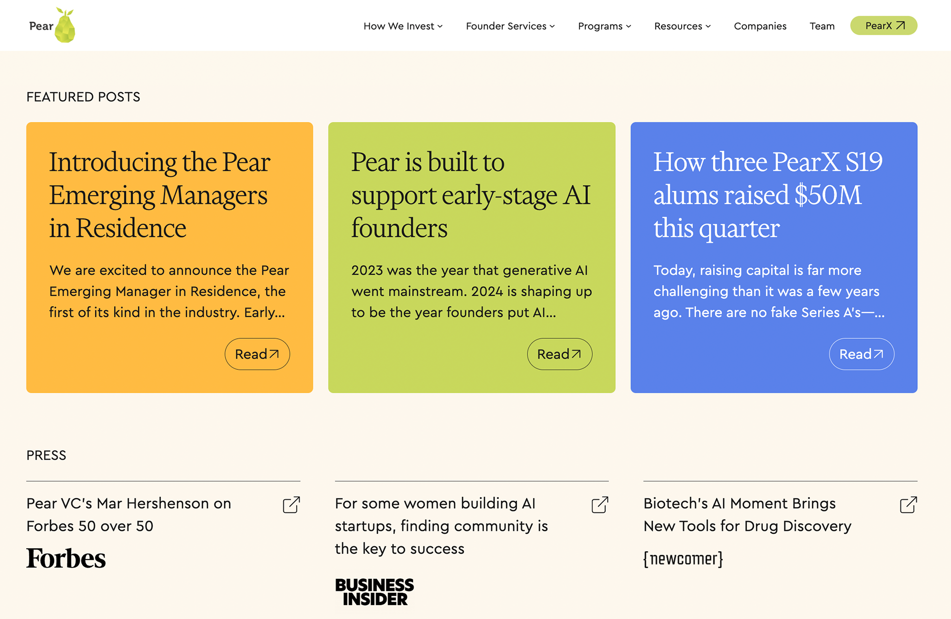Expand the How We Invest dropdown
Viewport: 951px width, 619px height.
(x=403, y=26)
